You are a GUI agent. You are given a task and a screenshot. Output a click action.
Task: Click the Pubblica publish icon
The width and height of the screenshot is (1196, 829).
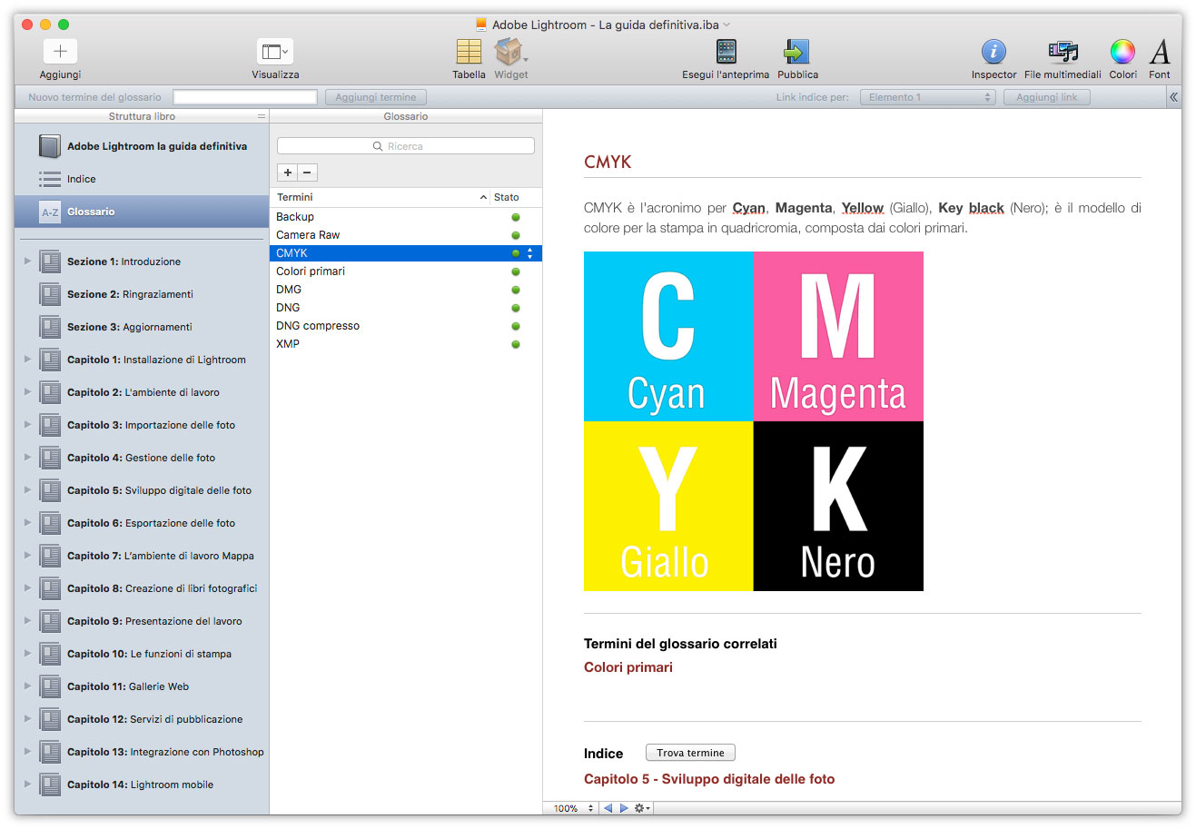796,52
